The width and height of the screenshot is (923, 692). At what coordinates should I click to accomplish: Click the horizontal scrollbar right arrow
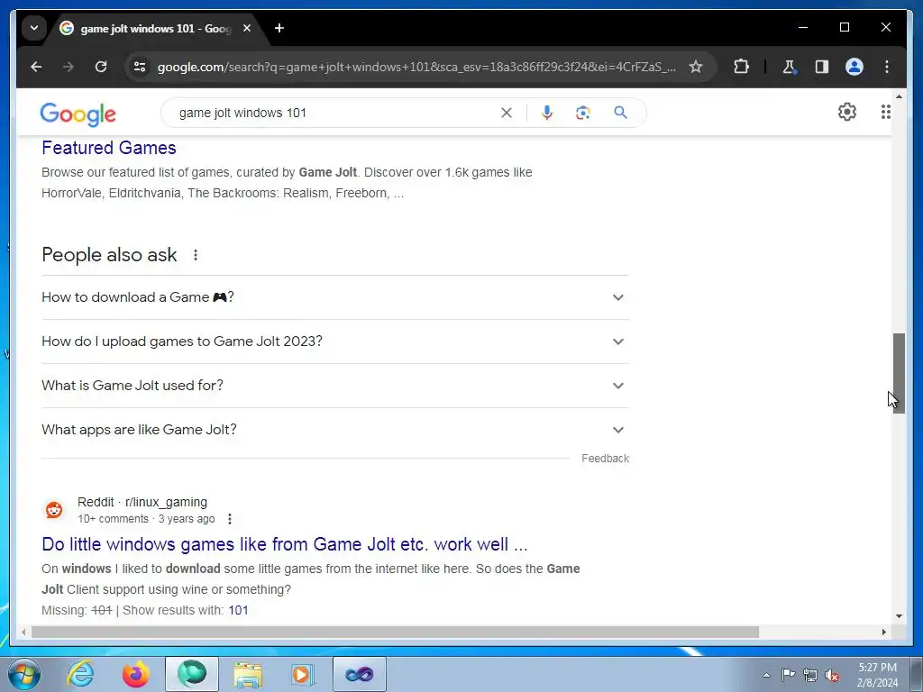click(883, 632)
